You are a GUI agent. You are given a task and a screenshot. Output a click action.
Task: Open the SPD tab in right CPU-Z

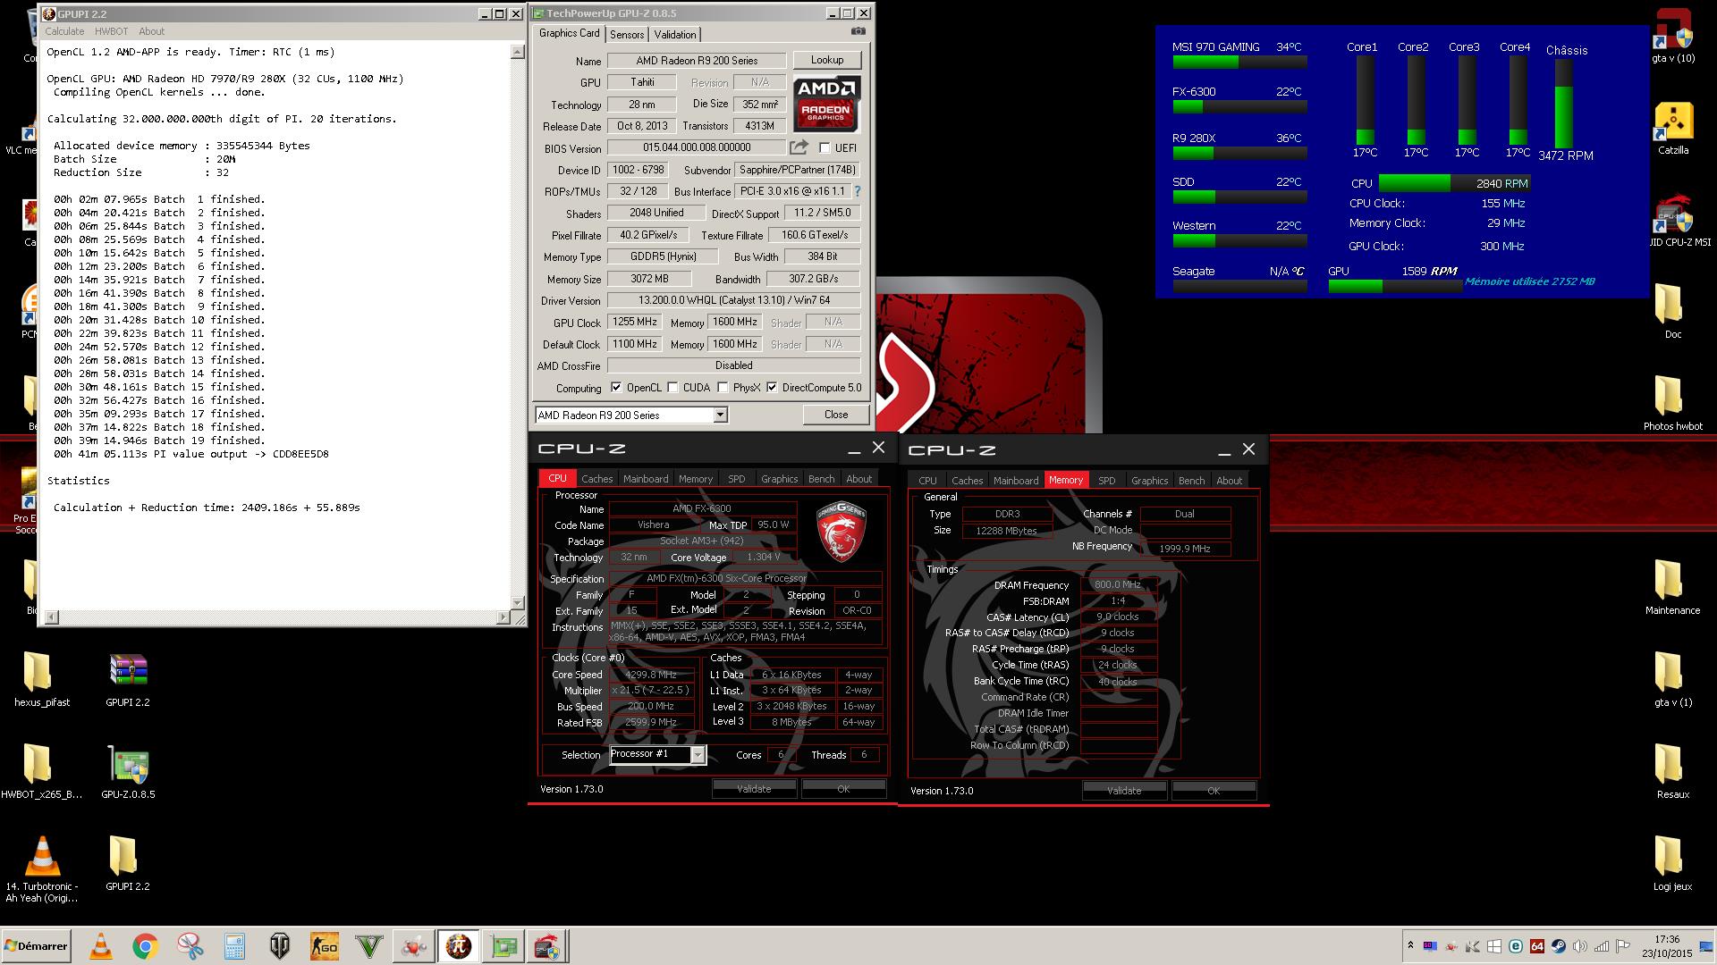(1106, 481)
